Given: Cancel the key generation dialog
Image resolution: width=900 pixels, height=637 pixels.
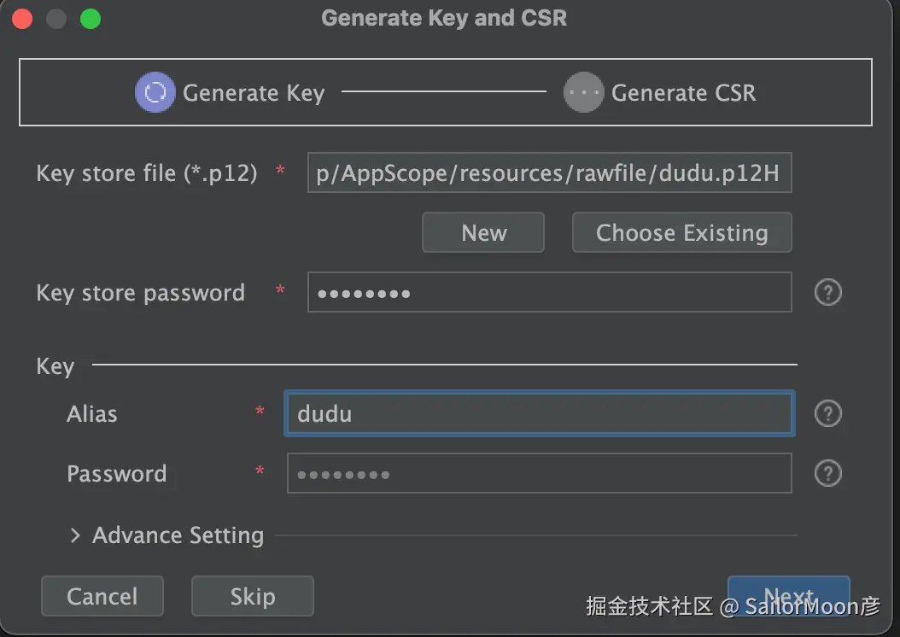Looking at the screenshot, I should (x=102, y=596).
